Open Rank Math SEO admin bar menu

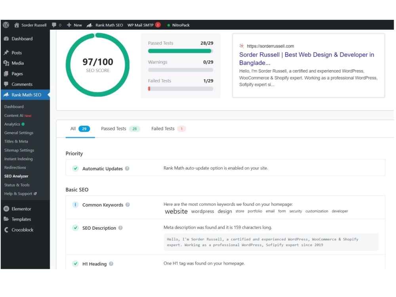[x=105, y=25]
